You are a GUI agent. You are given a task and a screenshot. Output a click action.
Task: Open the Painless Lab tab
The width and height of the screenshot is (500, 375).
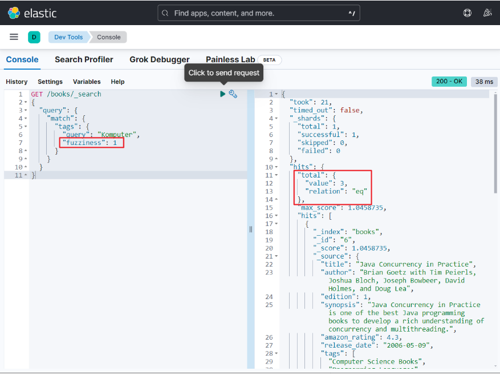click(230, 60)
